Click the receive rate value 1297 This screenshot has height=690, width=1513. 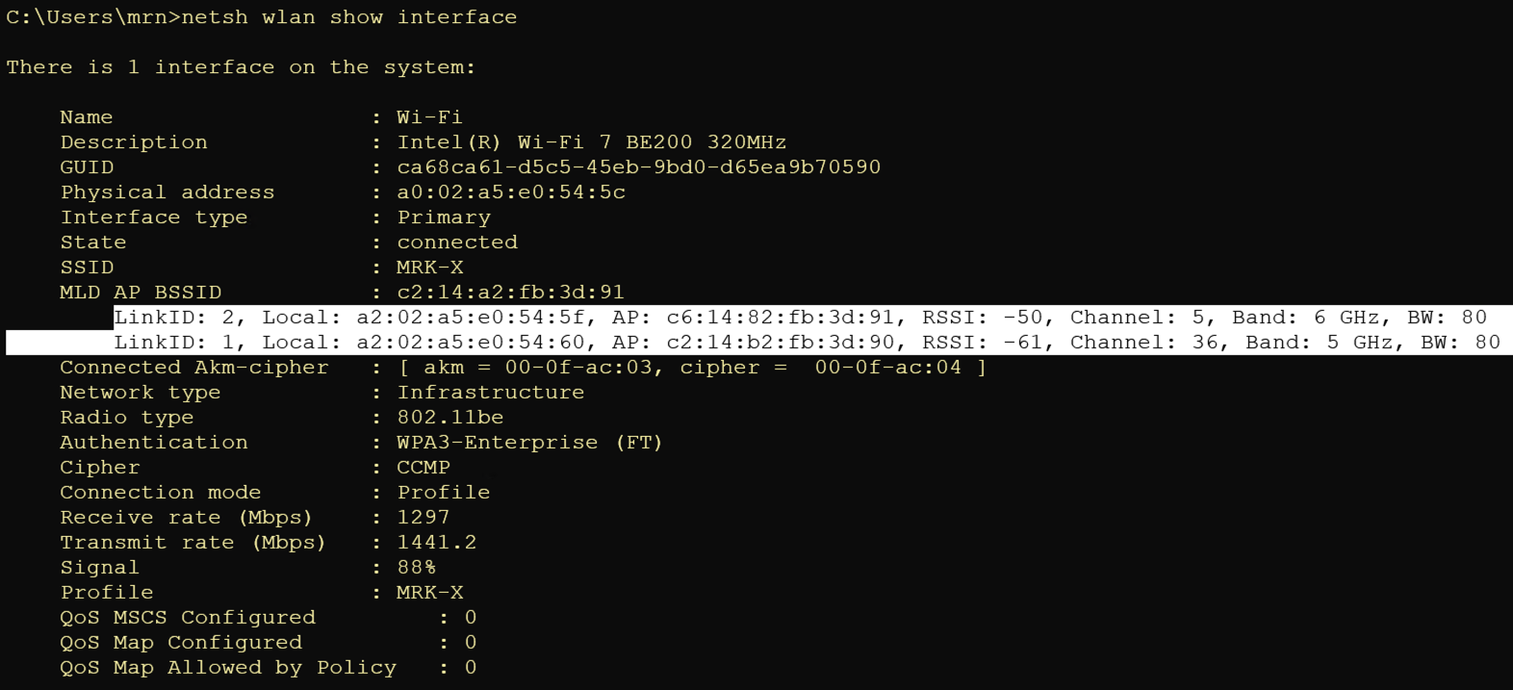pyautogui.click(x=423, y=518)
